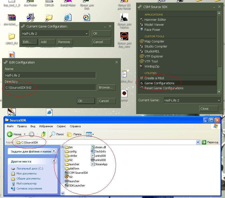Image resolution: width=225 pixels, height=198 pixels.
Task: Open the bin folder
Action: pyautogui.click(x=69, y=147)
